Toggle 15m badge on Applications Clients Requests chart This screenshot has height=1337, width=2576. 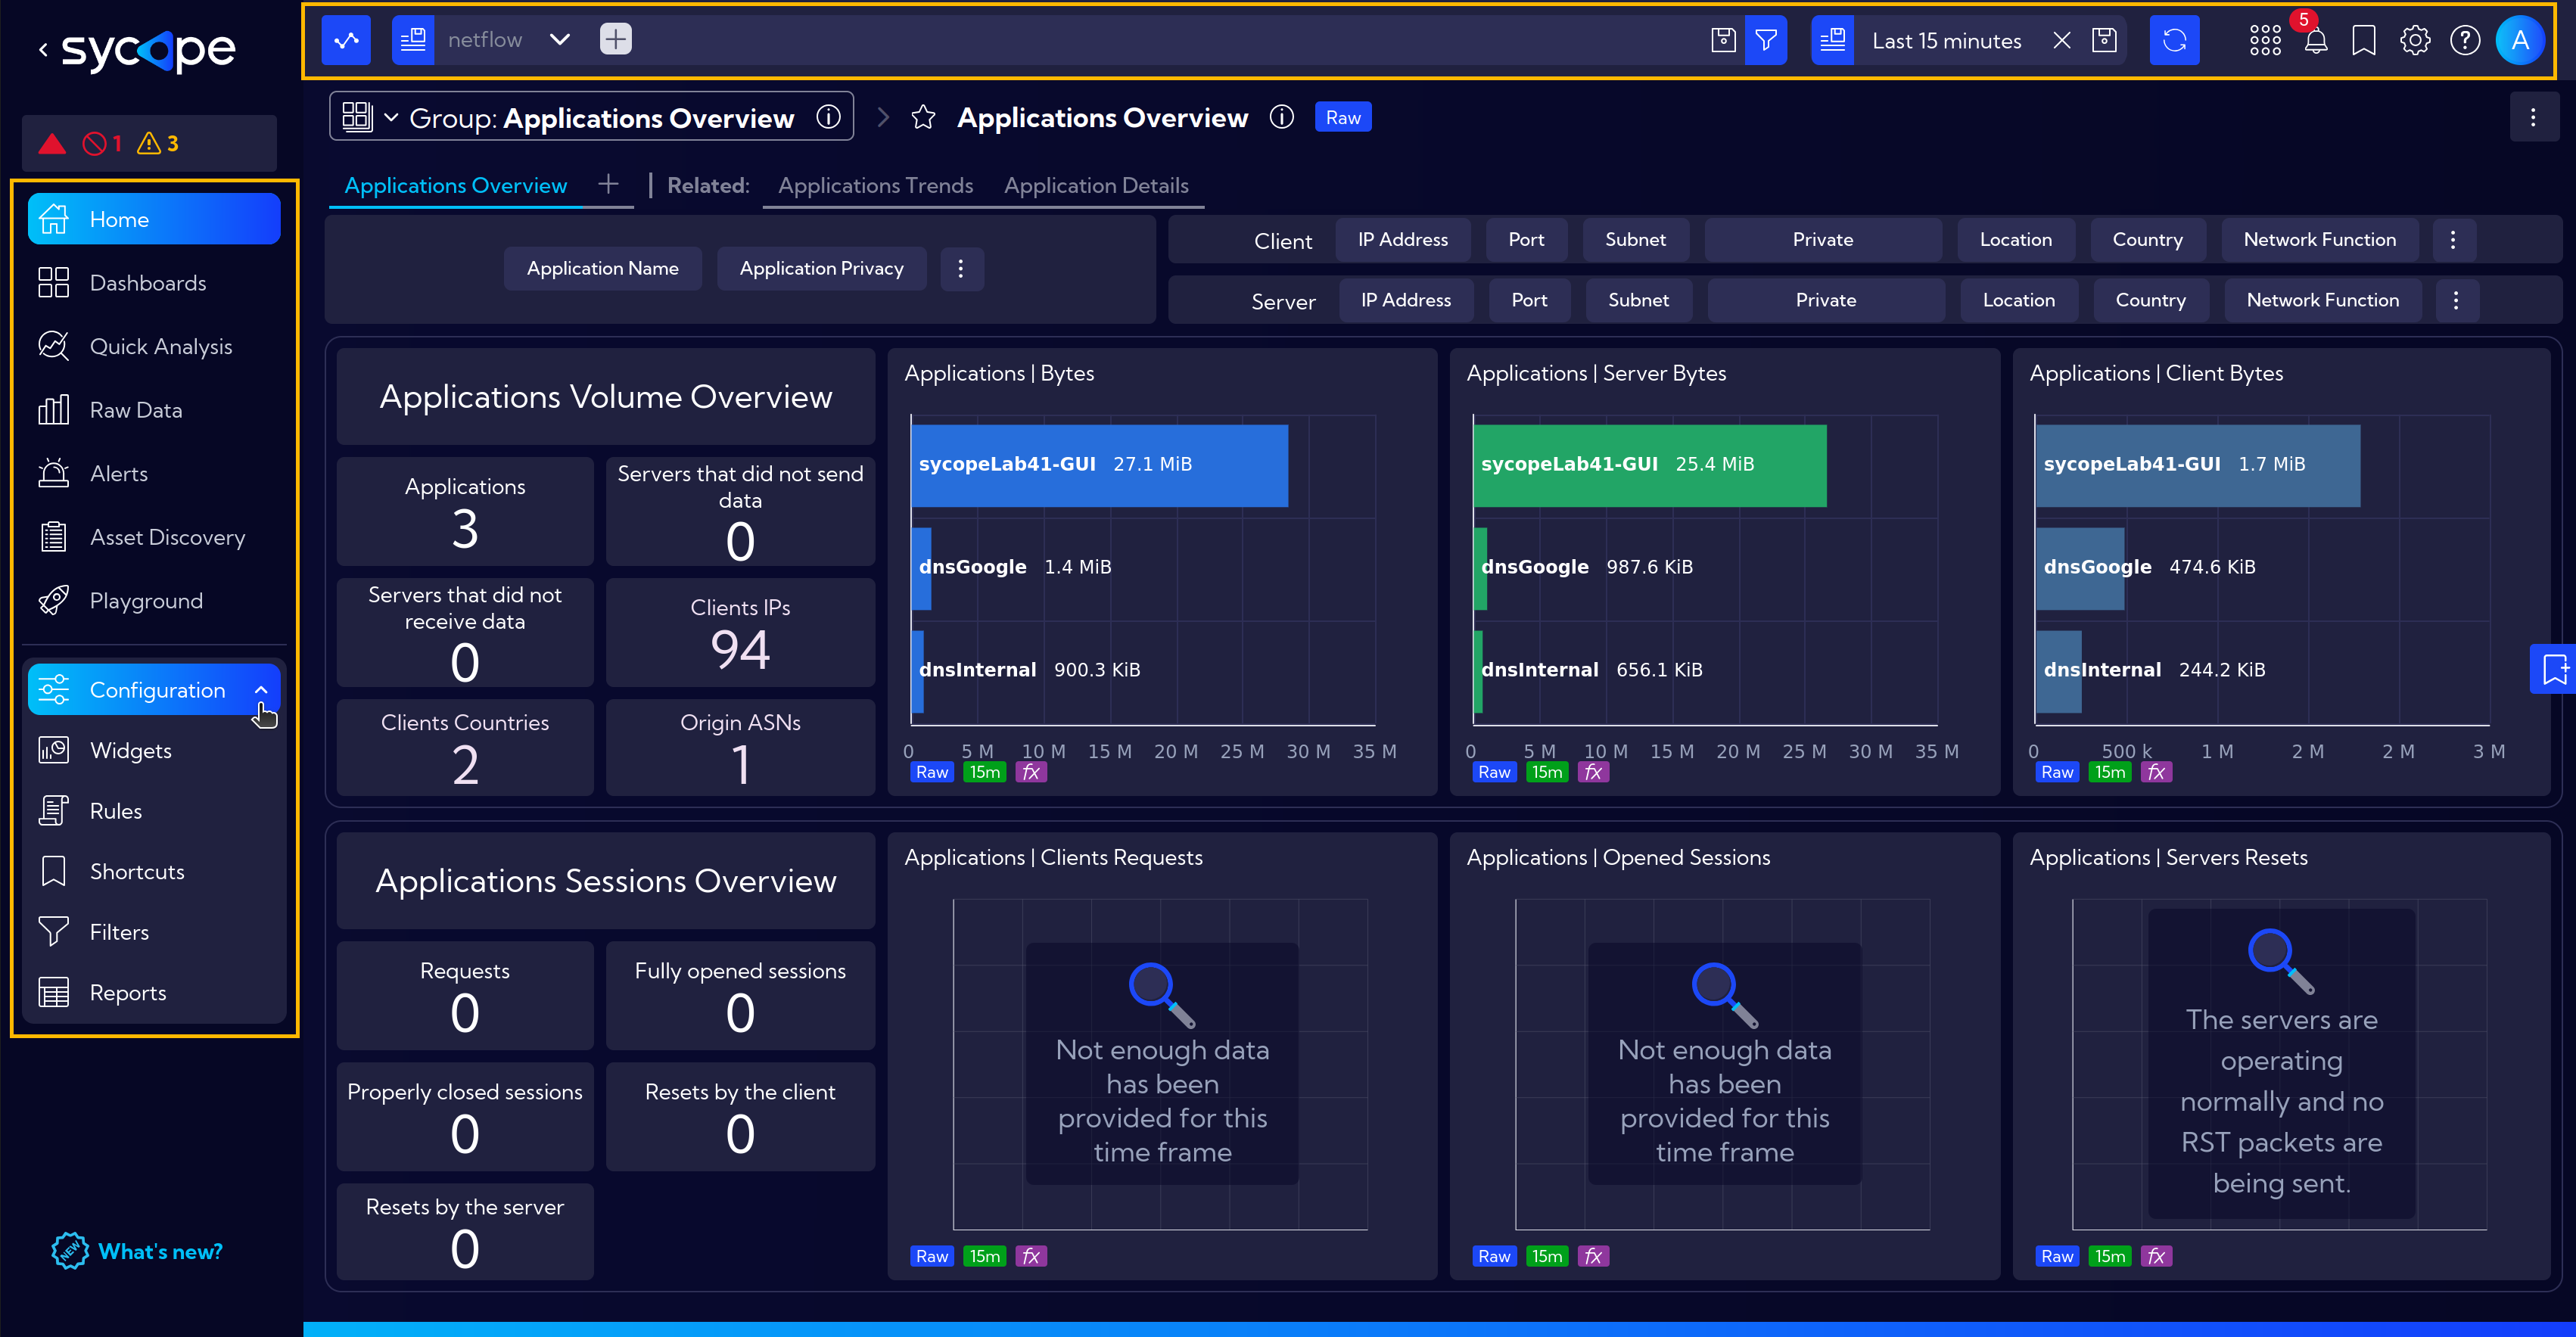click(x=984, y=1256)
